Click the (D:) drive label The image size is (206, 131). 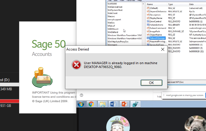(x=5, y=80)
